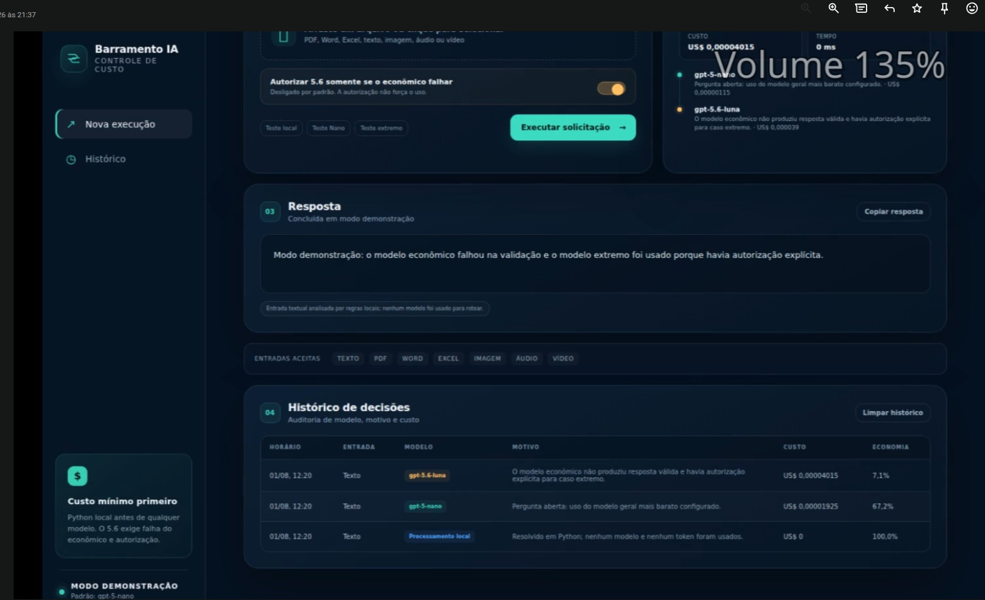Click the MODELO column header
This screenshot has width=985, height=600.
419,447
